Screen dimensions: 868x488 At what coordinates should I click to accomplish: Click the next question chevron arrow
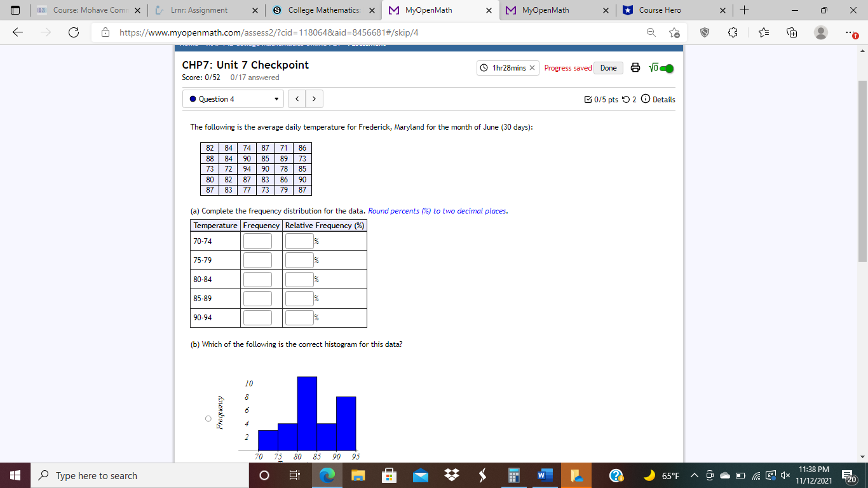click(315, 98)
